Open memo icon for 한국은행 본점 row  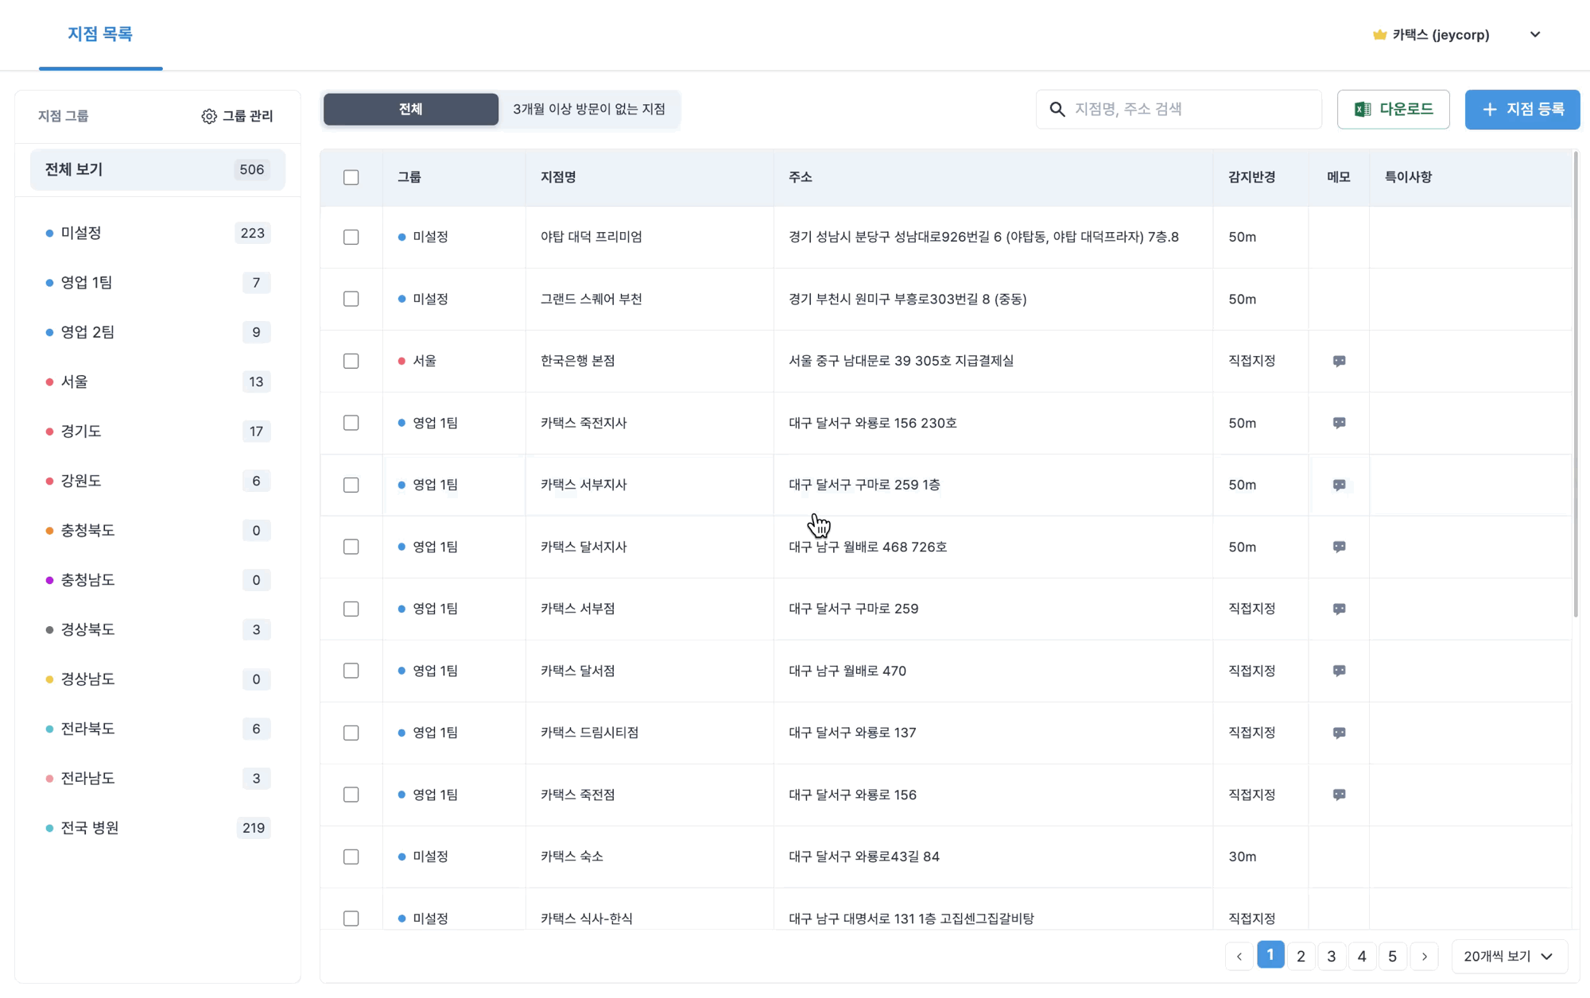click(1339, 361)
